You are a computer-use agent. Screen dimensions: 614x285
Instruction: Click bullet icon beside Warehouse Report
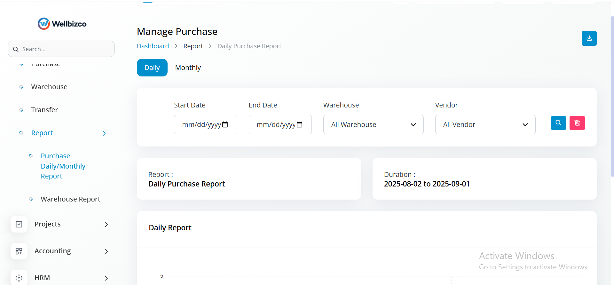[x=31, y=199]
